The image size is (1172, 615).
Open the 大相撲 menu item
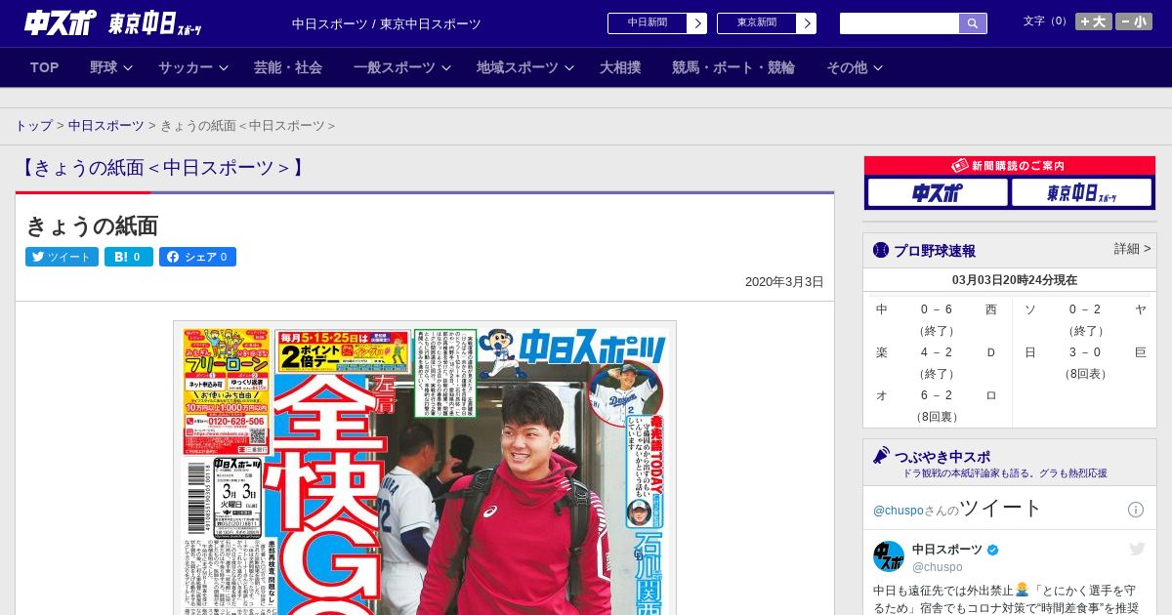[620, 67]
